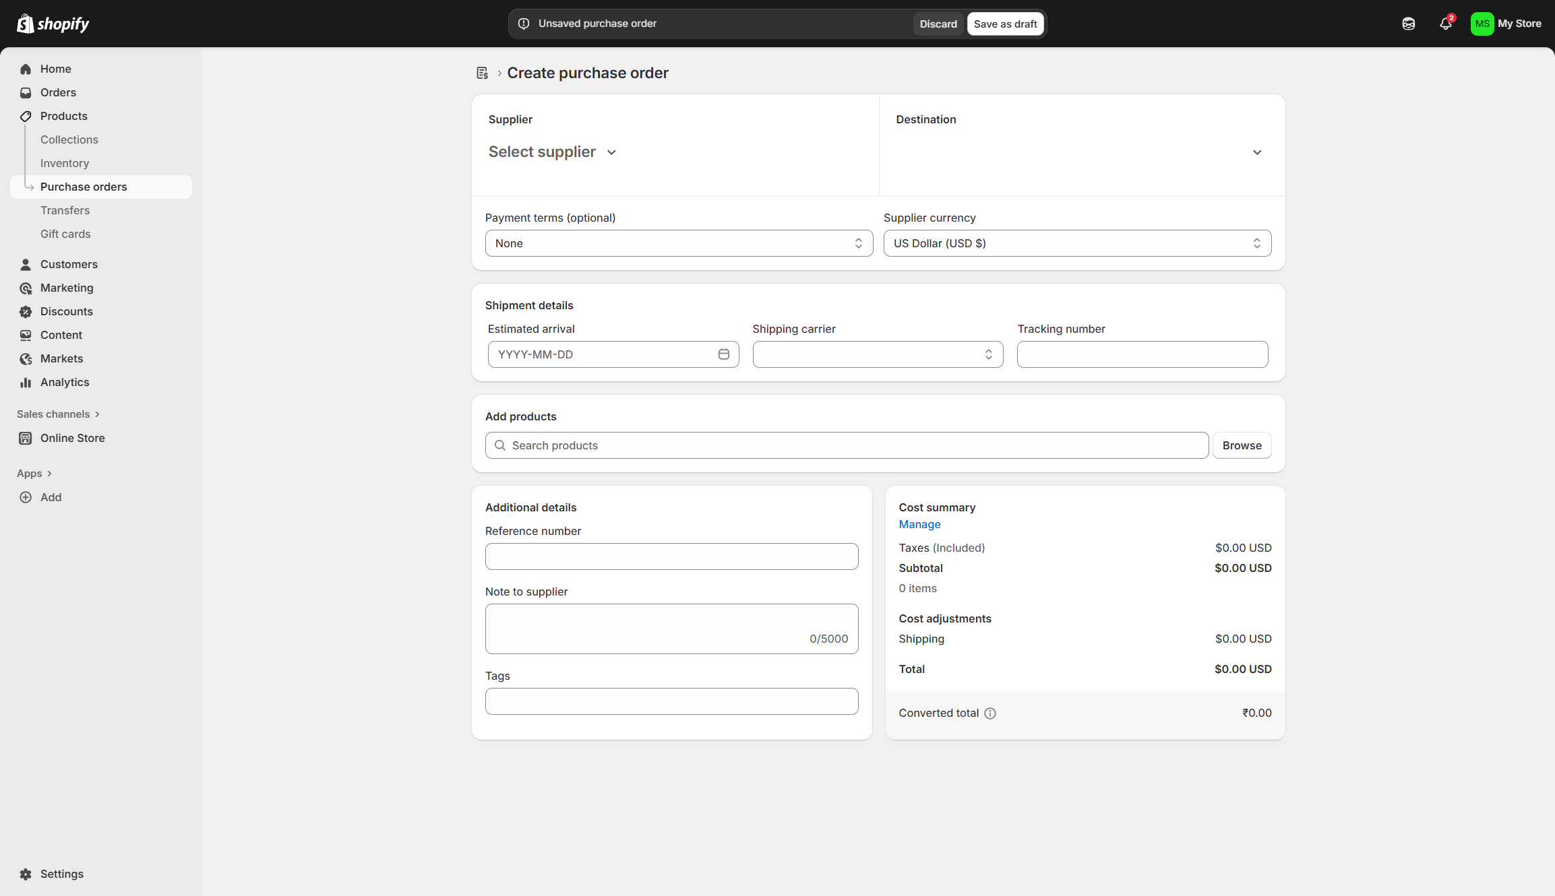Open Orders from the sidebar icon

point(26,92)
